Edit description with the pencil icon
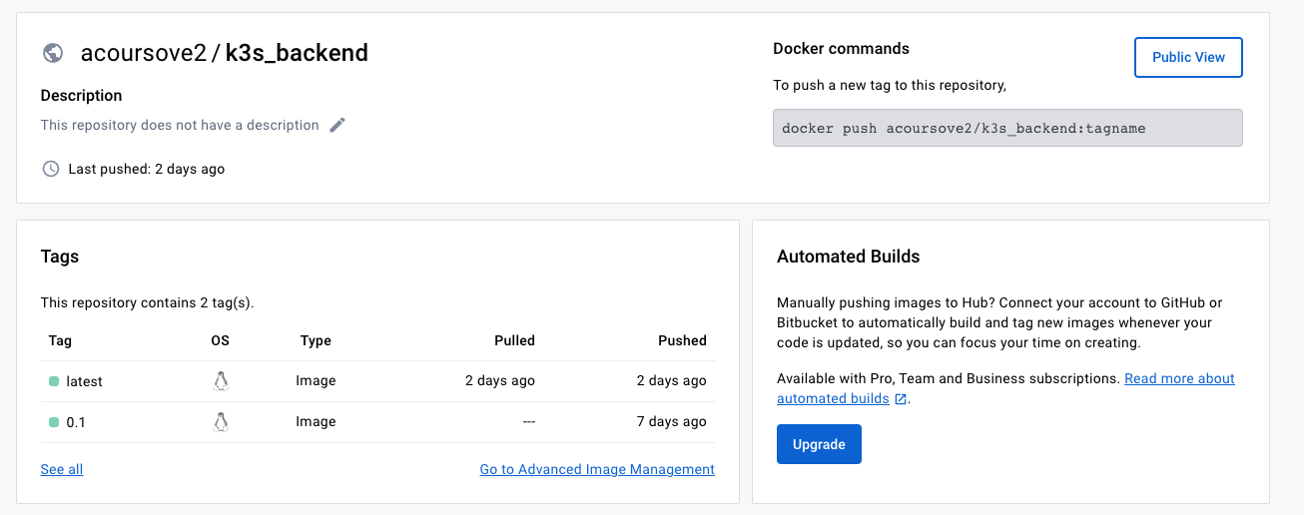The height and width of the screenshot is (515, 1304). coord(337,125)
